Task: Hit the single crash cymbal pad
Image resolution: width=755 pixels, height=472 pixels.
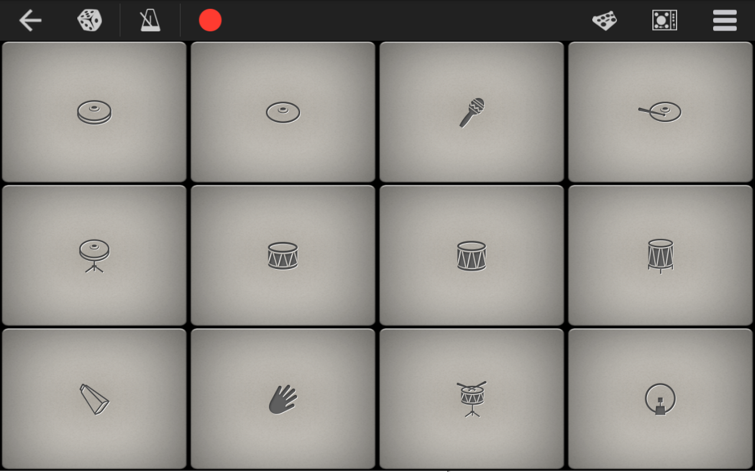Action: 283,112
